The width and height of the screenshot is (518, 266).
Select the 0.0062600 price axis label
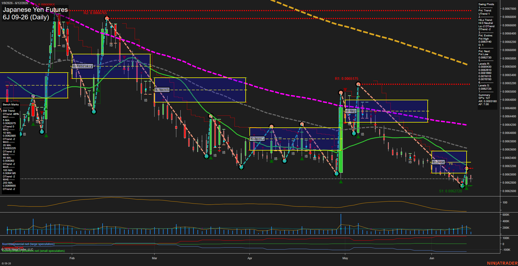pos(509,191)
